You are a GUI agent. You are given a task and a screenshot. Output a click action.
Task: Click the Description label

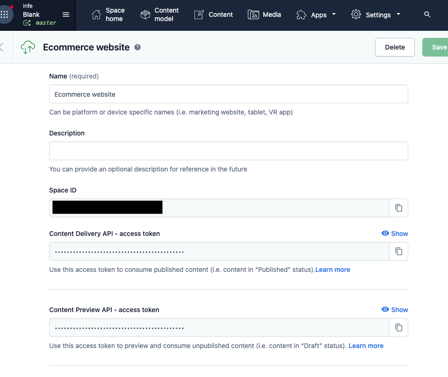[x=67, y=133]
